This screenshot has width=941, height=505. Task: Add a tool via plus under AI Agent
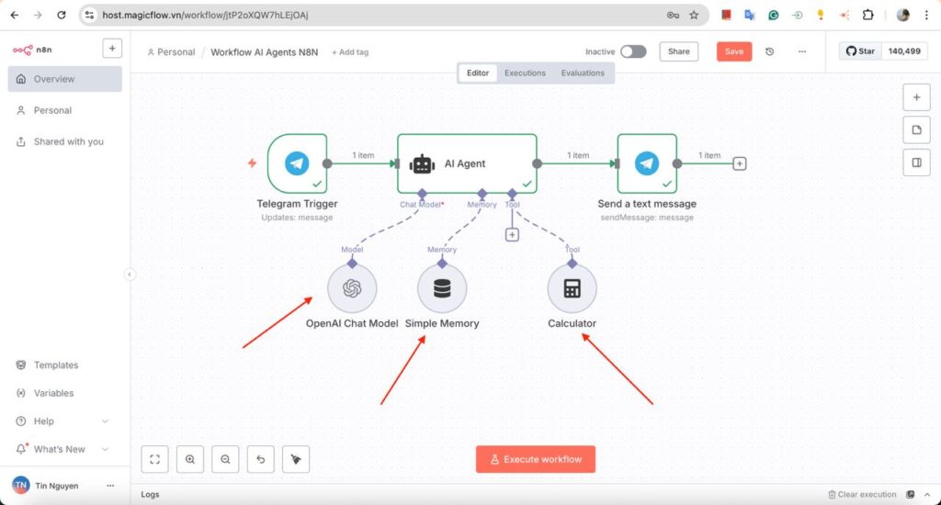coord(512,235)
